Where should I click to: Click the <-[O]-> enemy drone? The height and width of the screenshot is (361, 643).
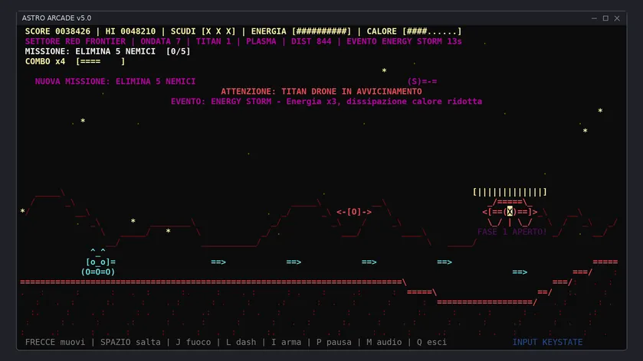point(354,212)
